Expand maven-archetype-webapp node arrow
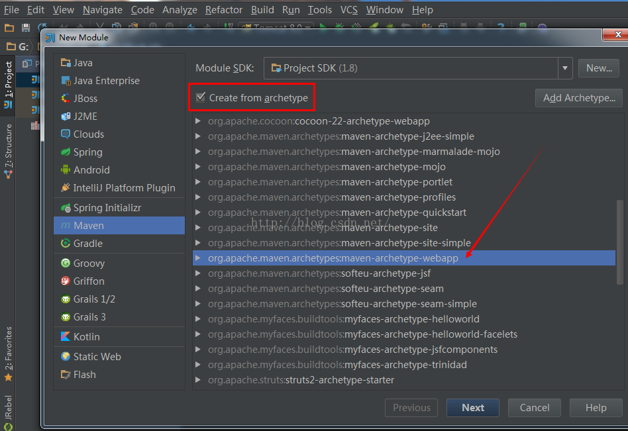The image size is (628, 431). click(198, 258)
